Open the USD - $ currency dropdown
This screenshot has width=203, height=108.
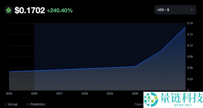(x=175, y=10)
